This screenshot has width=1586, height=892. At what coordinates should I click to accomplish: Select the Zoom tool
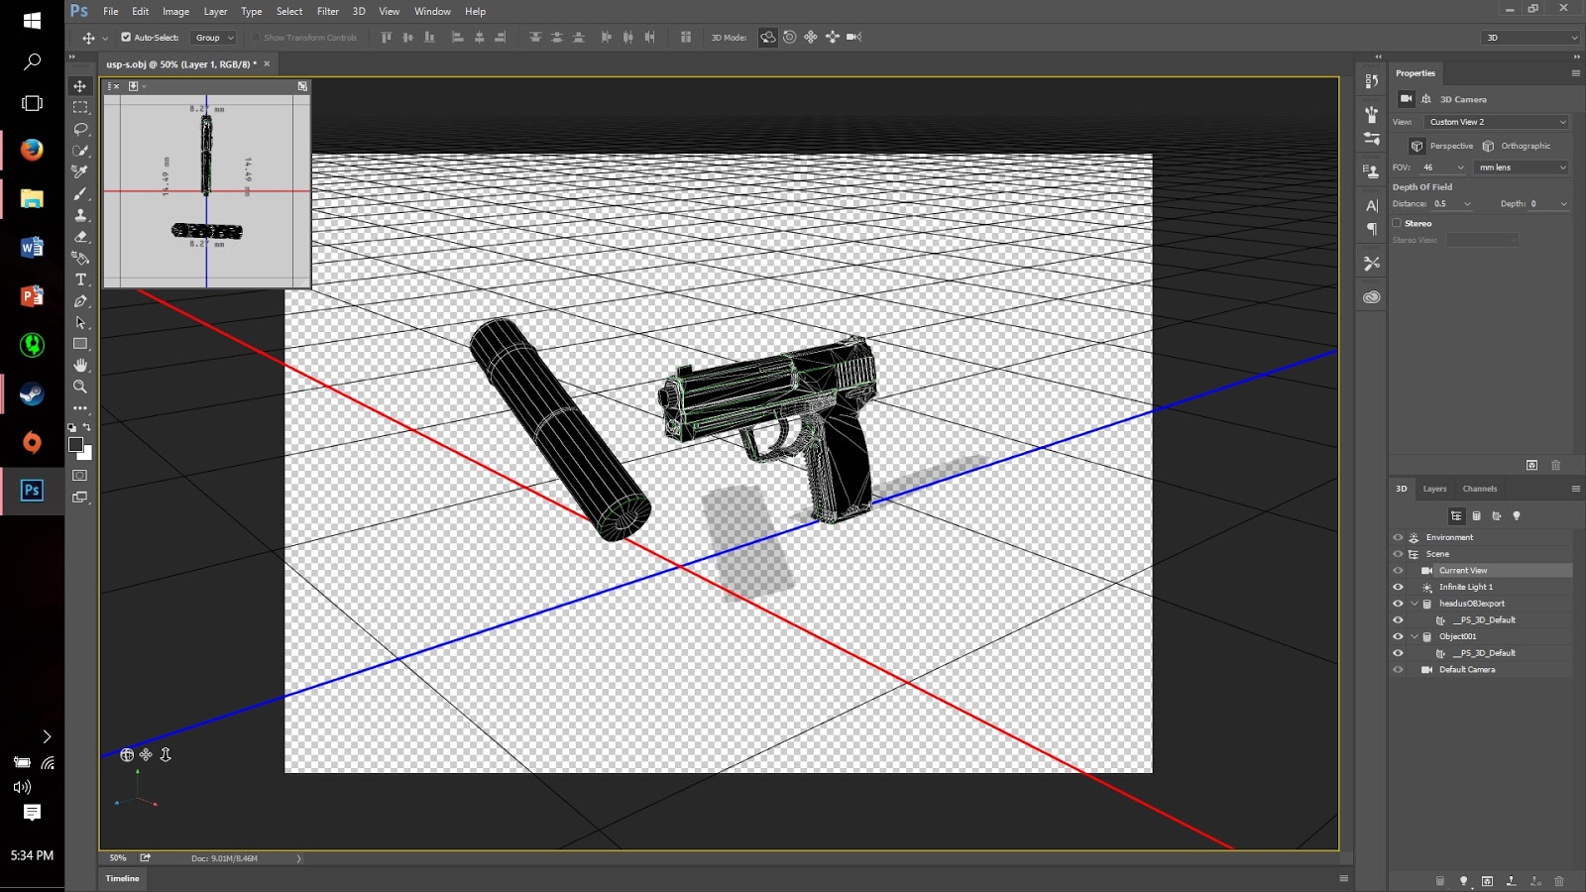click(x=79, y=388)
